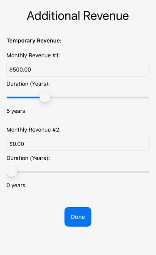Click the middle of second Duration slider track
This screenshot has width=156, height=255.
pyautogui.click(x=78, y=172)
